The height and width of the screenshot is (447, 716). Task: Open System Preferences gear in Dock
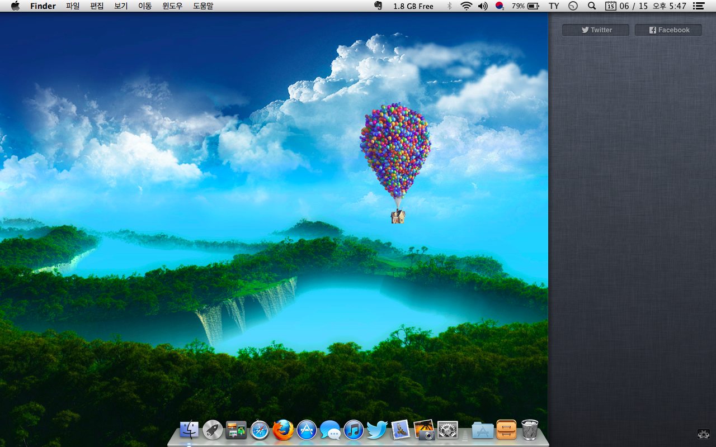447,430
